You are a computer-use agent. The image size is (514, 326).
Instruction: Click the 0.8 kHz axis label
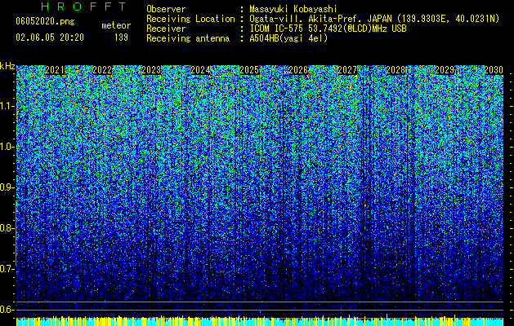pos(7,228)
